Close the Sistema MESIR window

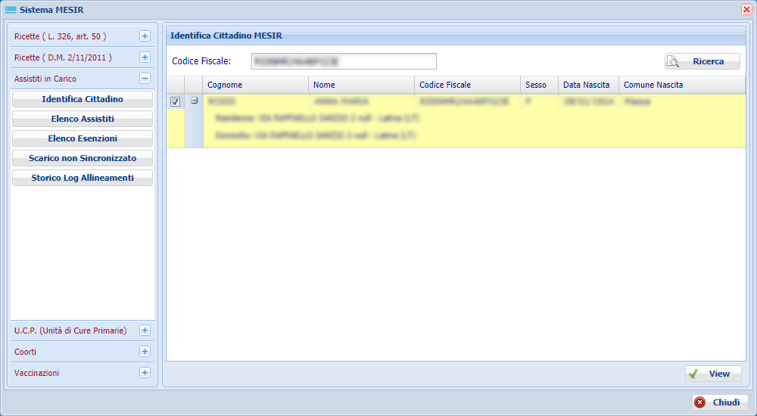click(746, 10)
